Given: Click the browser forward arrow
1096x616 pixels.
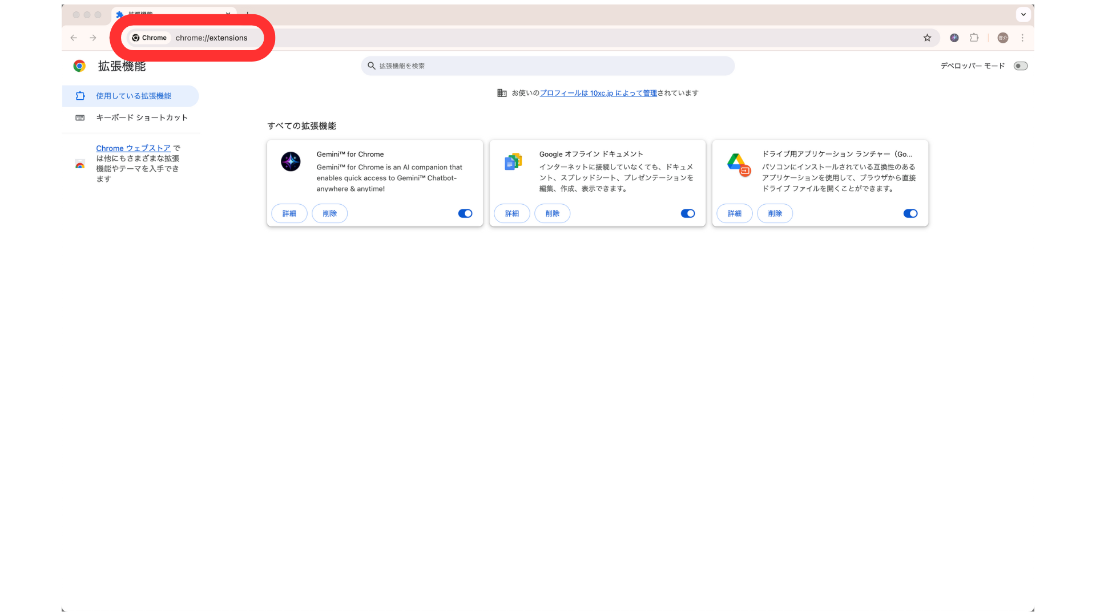Looking at the screenshot, I should pyautogui.click(x=93, y=38).
